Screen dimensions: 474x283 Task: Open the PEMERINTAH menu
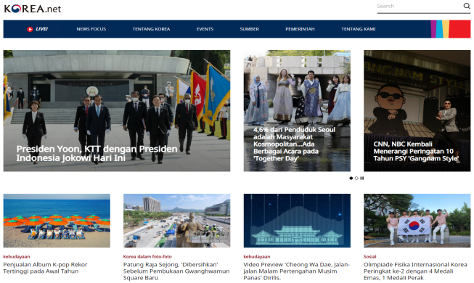pos(300,29)
